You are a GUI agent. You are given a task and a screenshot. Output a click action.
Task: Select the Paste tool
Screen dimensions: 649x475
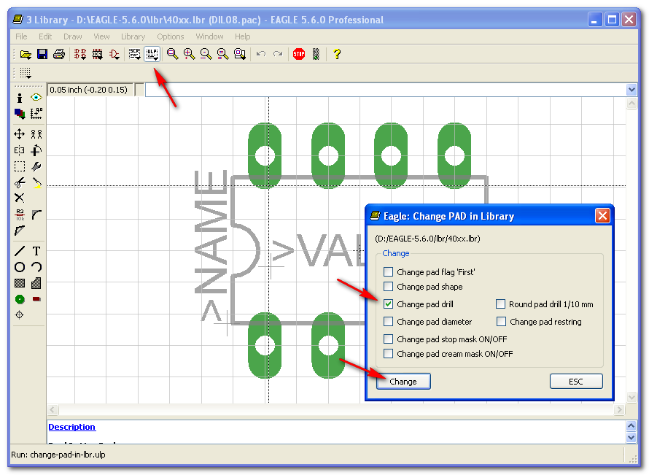click(36, 182)
